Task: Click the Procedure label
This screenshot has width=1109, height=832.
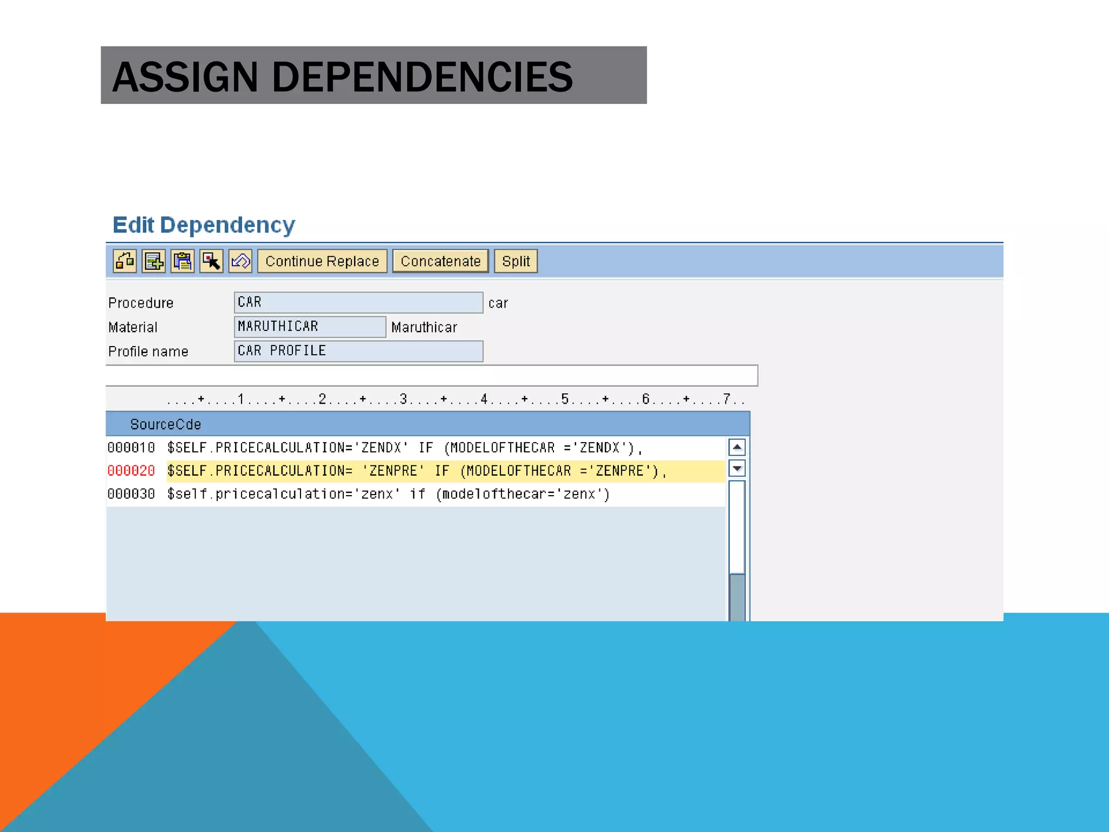Action: (x=141, y=303)
